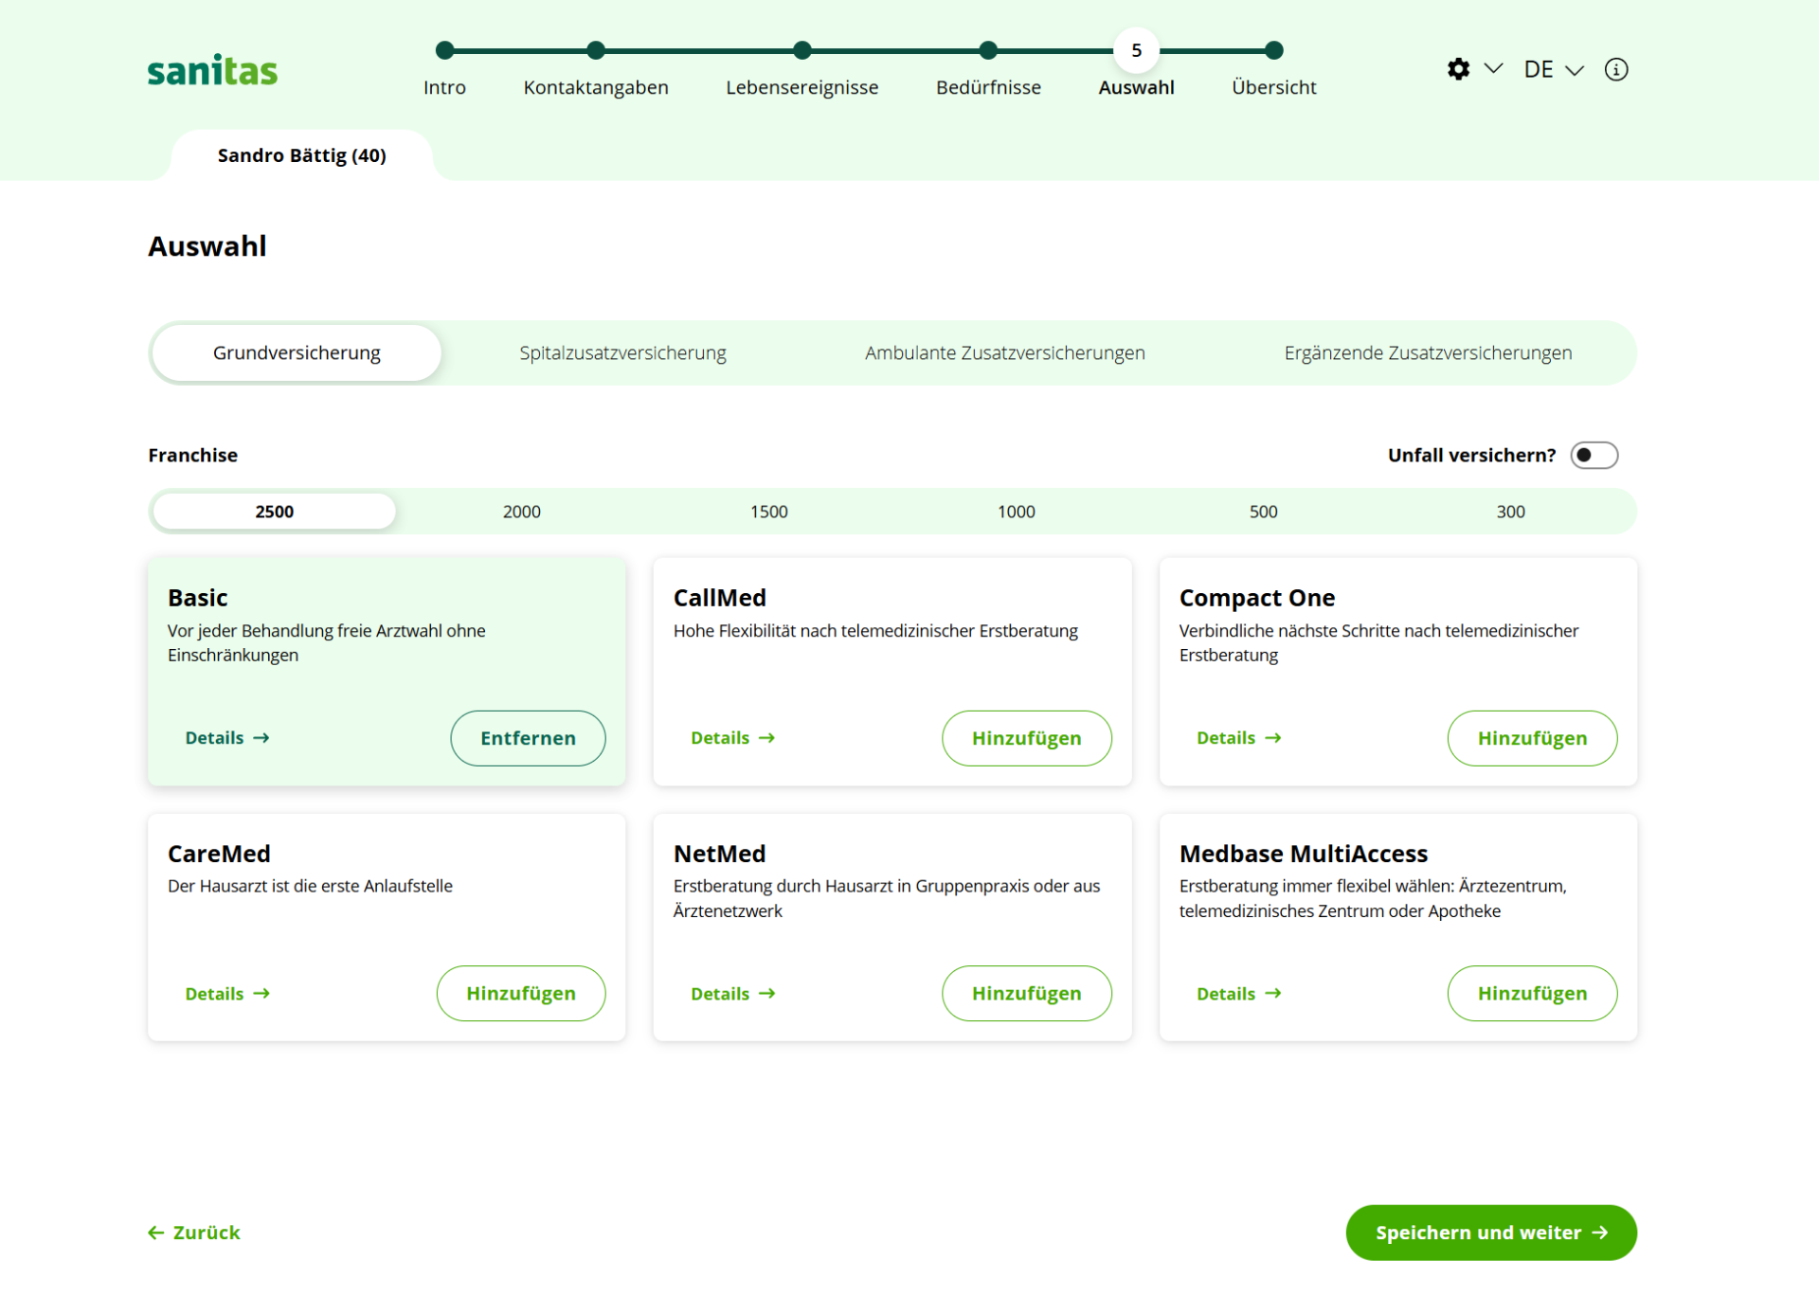Image resolution: width=1819 pixels, height=1297 pixels.
Task: Click the Intro step dot
Action: tap(444, 50)
